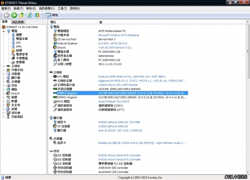The image size is (250, 180).
Task: Expand the DirectX tree node
Action: [x=4, y=94]
